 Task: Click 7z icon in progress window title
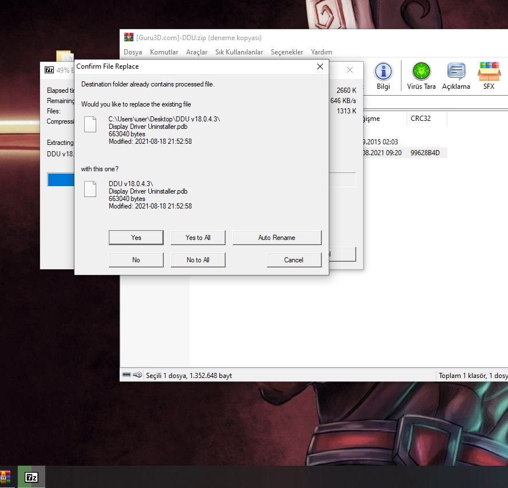tap(49, 70)
